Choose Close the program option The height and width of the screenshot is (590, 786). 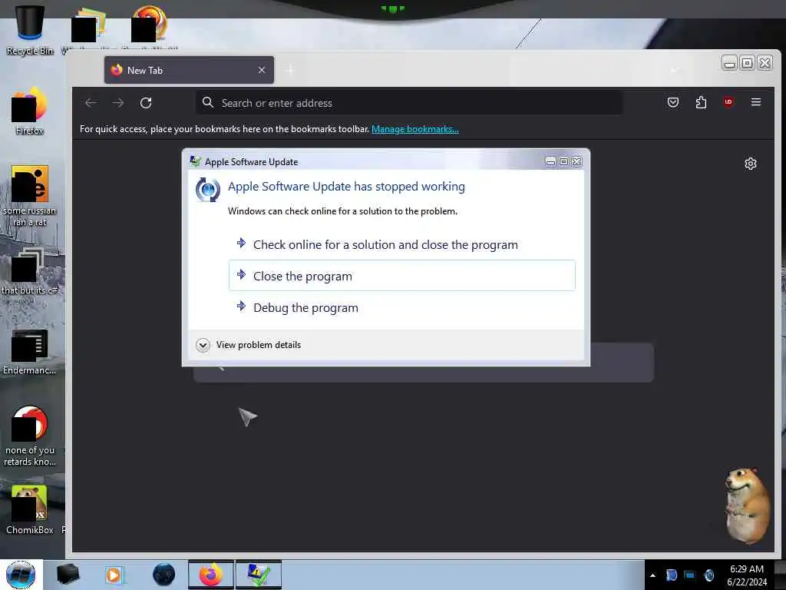coord(401,276)
